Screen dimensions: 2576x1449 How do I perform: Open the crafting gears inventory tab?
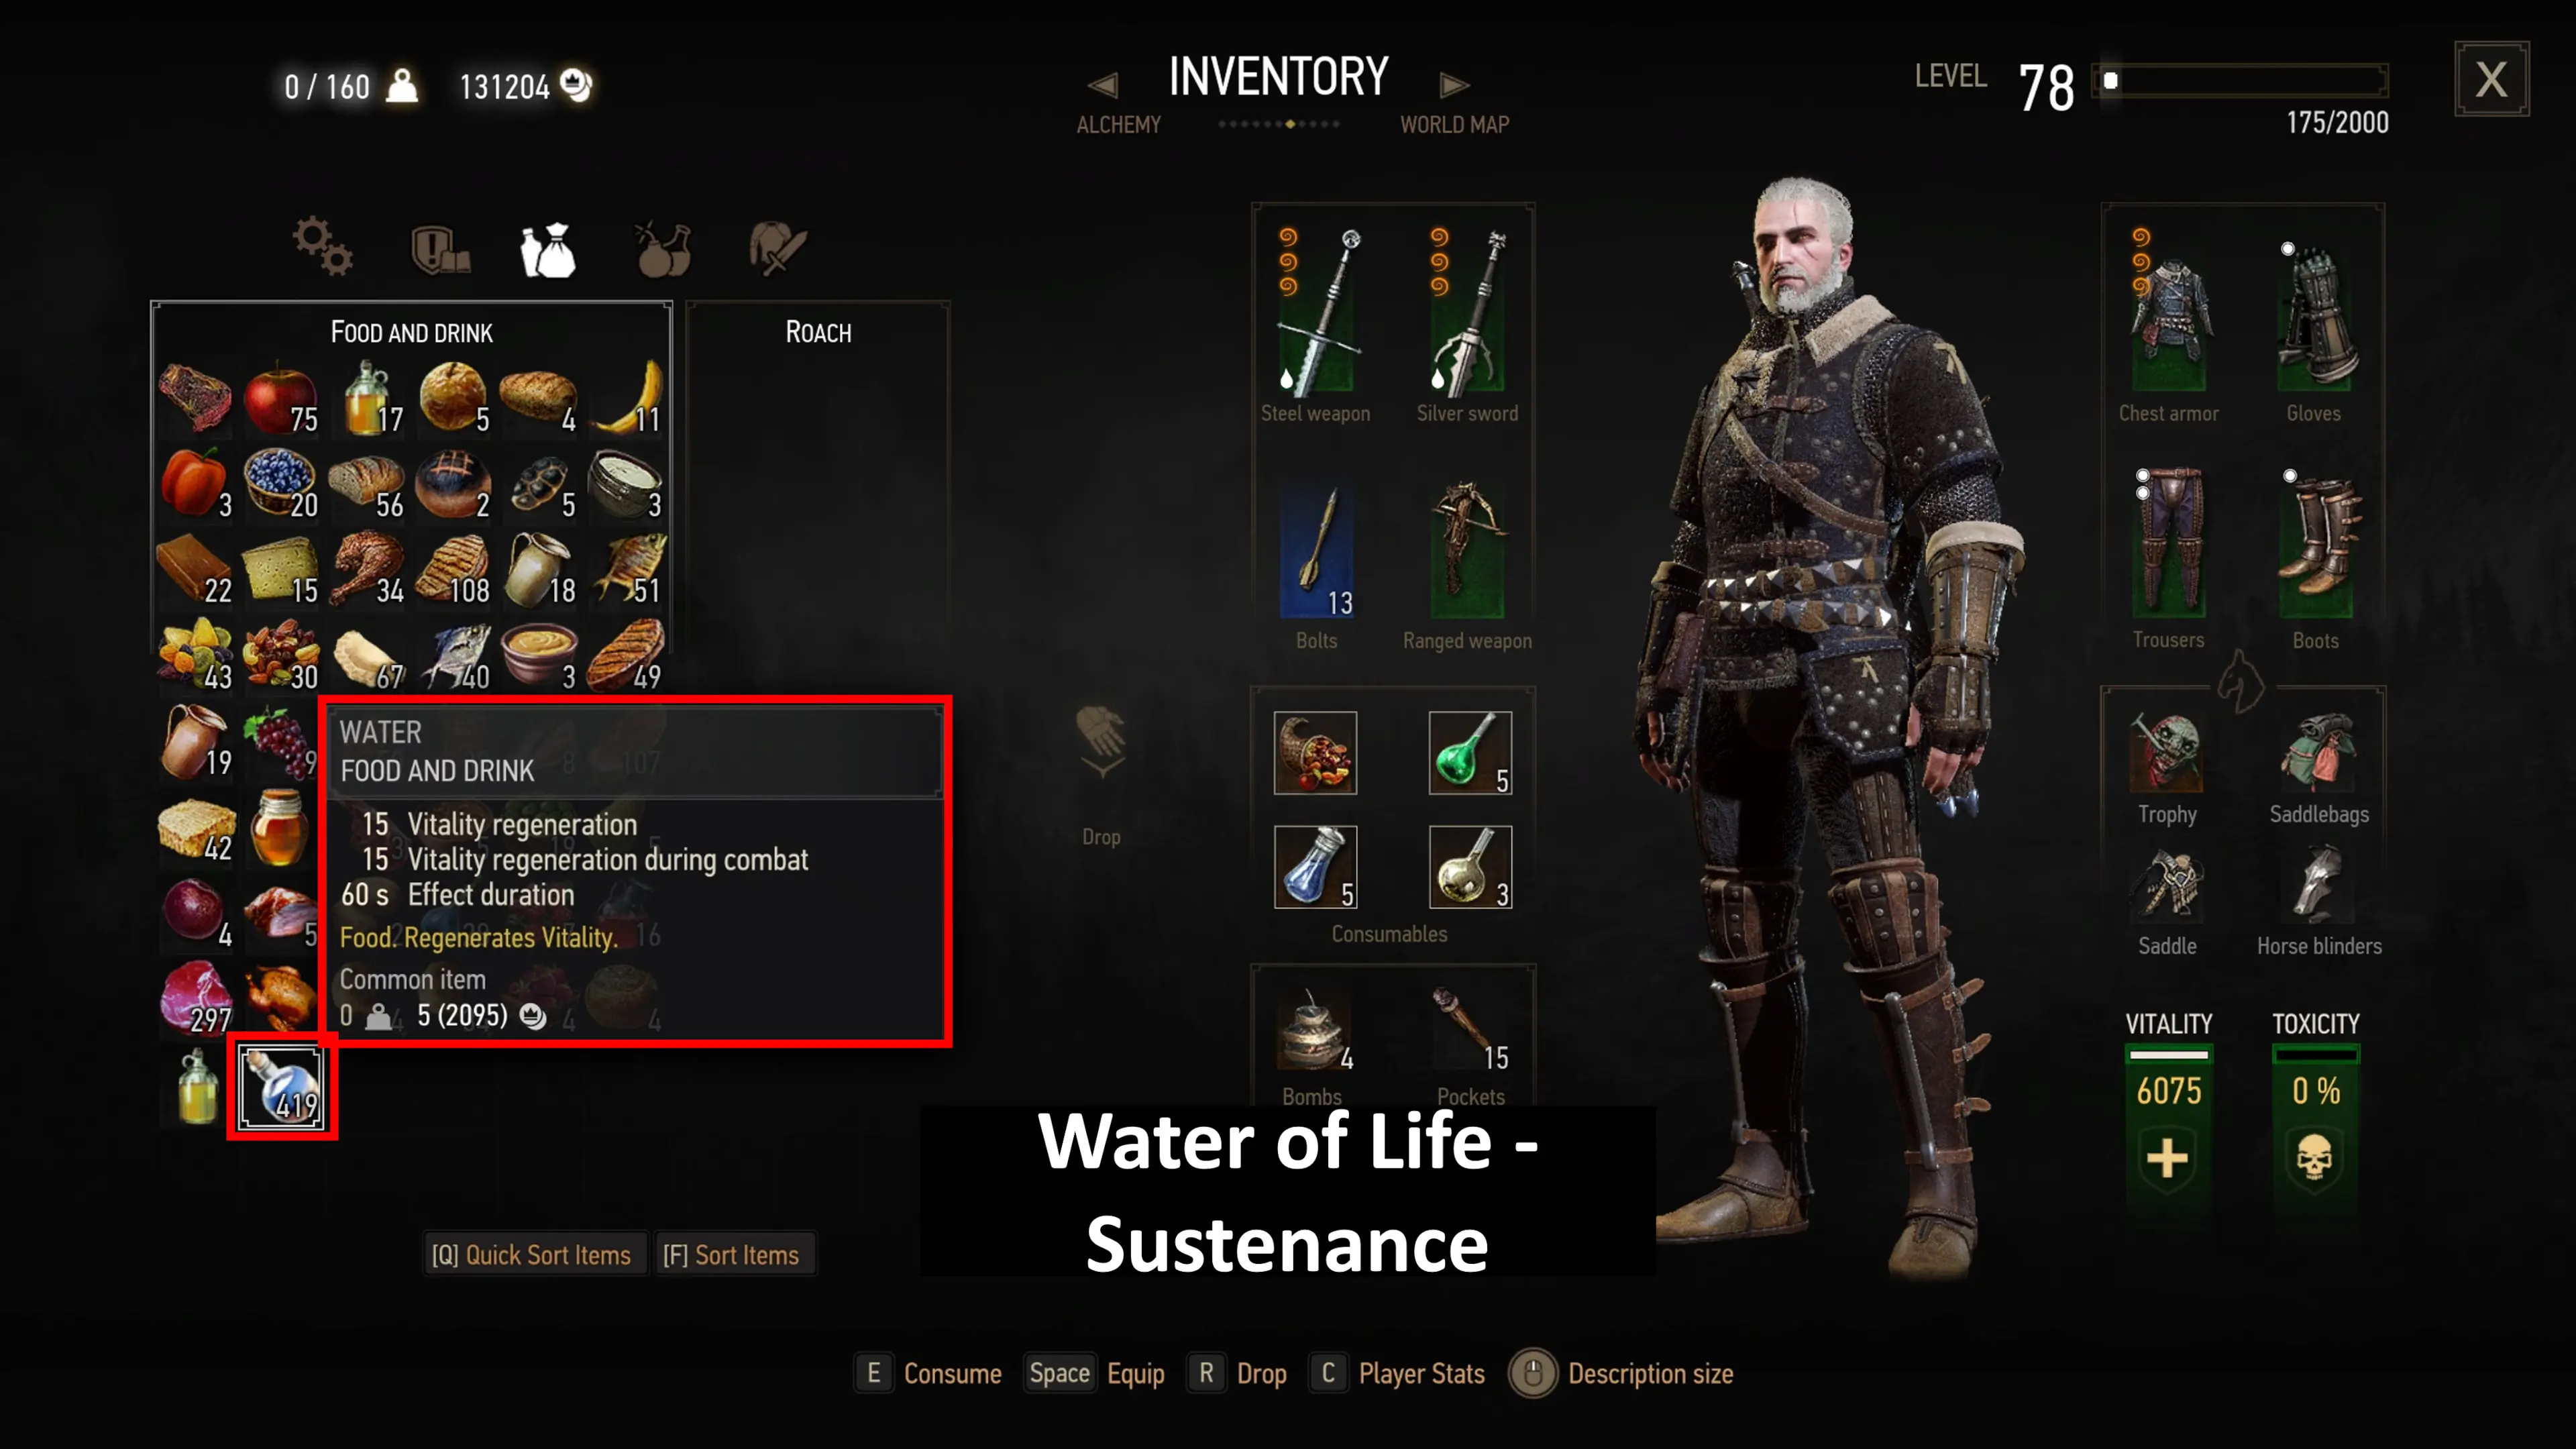click(x=322, y=246)
